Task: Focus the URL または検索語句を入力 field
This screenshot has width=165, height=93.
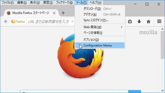Action: coord(48,22)
